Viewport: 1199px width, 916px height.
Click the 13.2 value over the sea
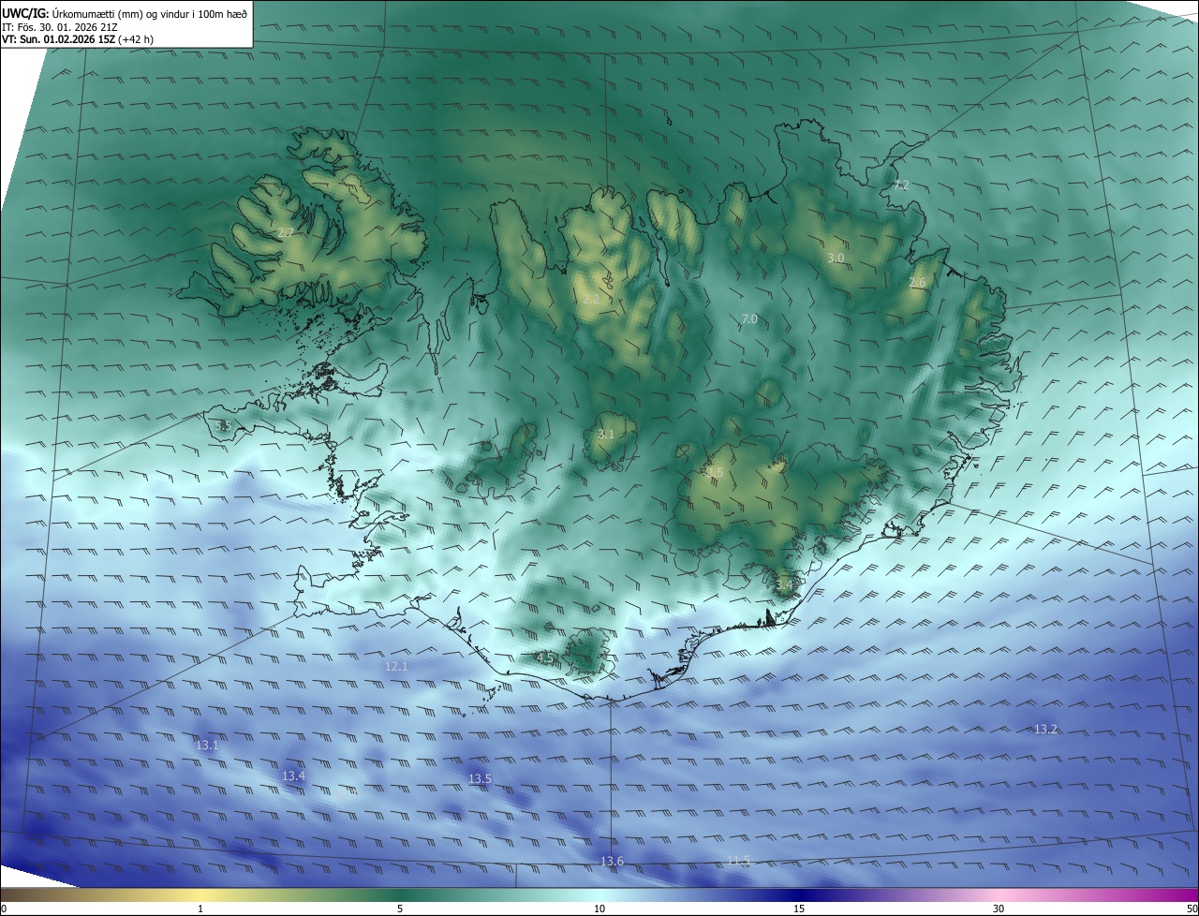click(x=1045, y=729)
